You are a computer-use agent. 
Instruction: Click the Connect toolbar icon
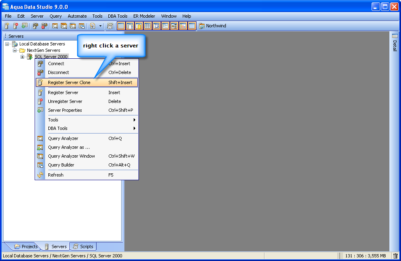[35, 26]
